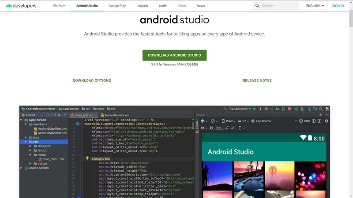Viewport: 353px width, 198px height.
Task: Open the Download Options link
Action: click(92, 81)
